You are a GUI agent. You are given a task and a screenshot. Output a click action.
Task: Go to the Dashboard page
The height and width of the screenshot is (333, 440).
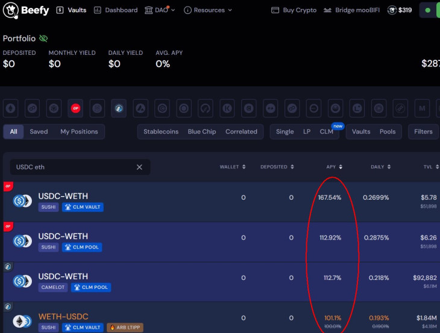[x=116, y=10]
